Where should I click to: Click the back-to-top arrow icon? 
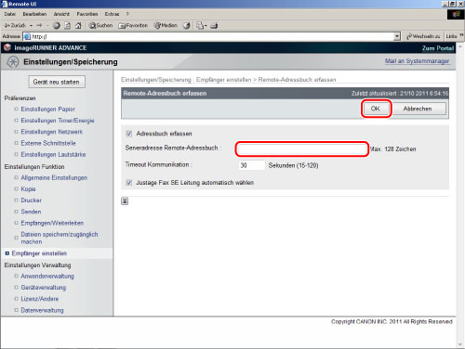125,201
